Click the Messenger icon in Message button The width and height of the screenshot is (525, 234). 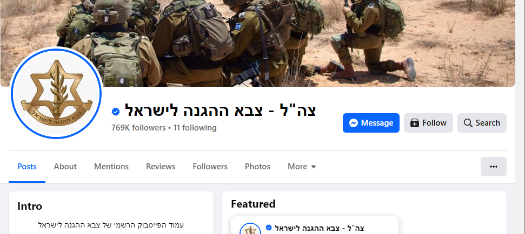(354, 123)
